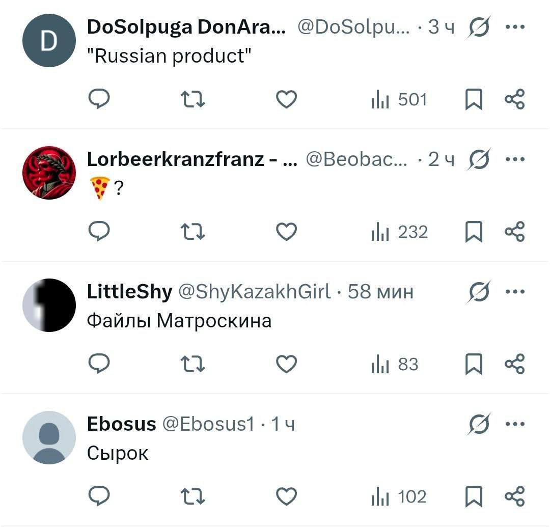Screen dimensions: 550x527
Task: Retweet the pizza emoji tweet by Lorbeerkranzfranz
Action: point(193,232)
